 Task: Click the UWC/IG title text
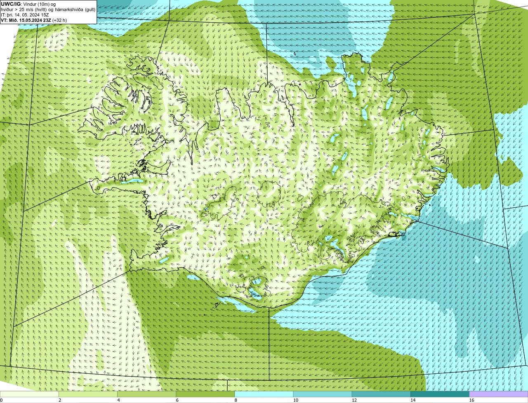tap(11, 4)
